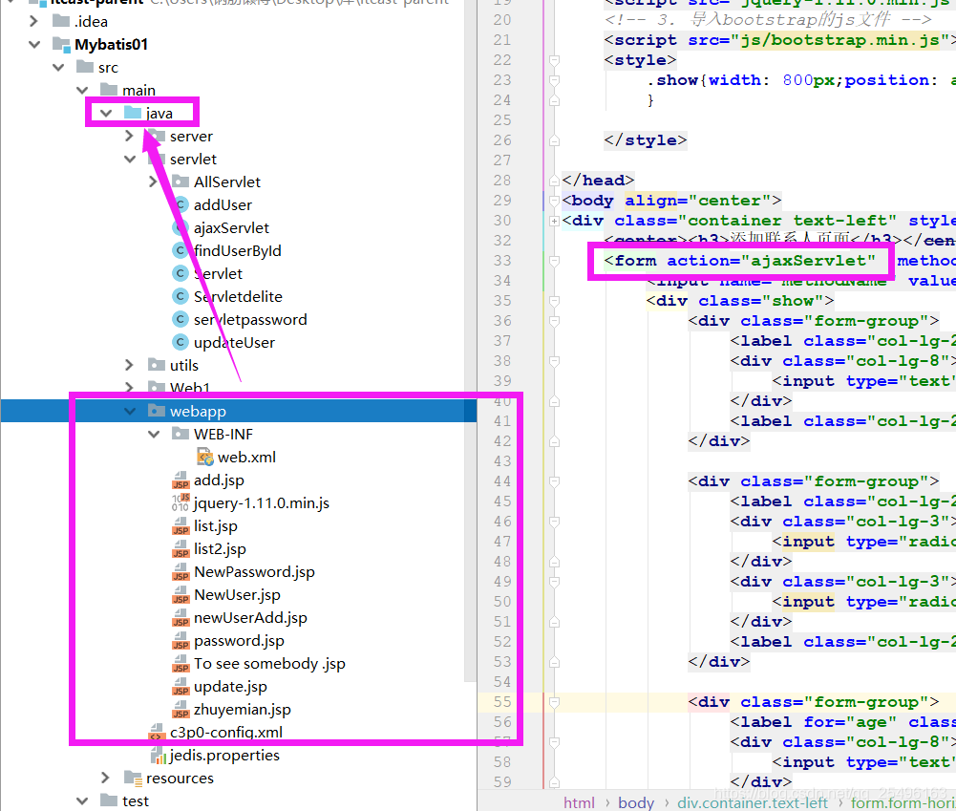Fold the form tag at line 33

point(554,261)
